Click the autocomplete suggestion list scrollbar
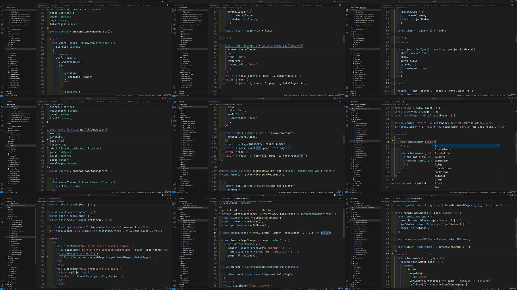This screenshot has width=517, height=290. 499,145
